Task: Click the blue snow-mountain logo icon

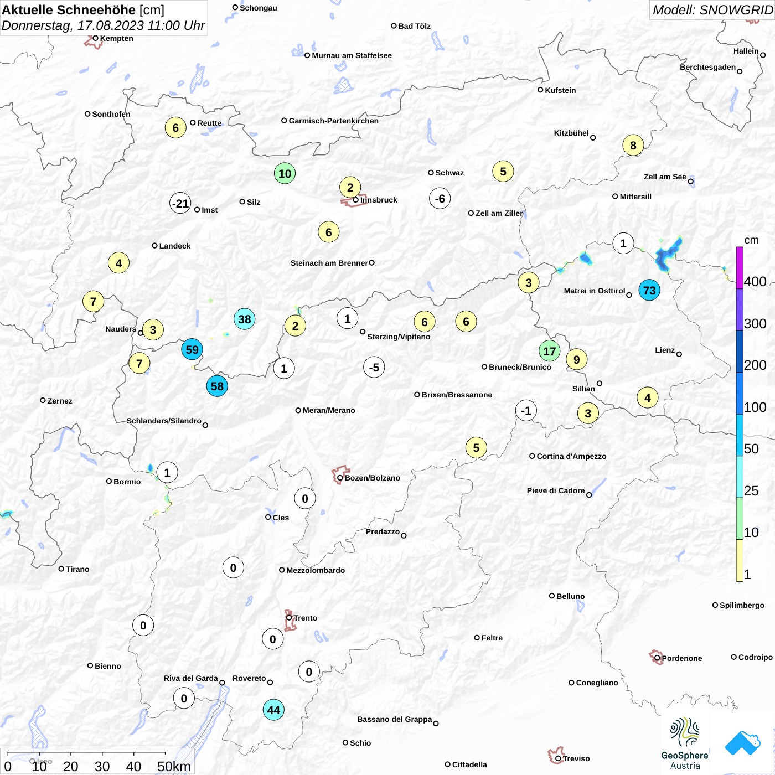Action: 743,743
